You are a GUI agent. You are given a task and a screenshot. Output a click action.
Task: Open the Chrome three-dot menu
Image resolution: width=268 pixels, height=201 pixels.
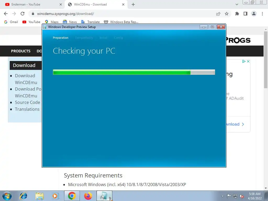262,14
